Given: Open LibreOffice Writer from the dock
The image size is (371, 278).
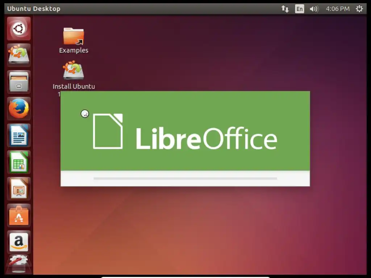Looking at the screenshot, I should tap(19, 135).
